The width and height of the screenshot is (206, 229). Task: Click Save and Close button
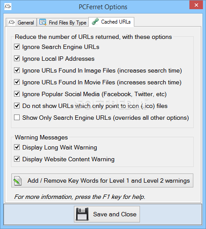(x=107, y=214)
